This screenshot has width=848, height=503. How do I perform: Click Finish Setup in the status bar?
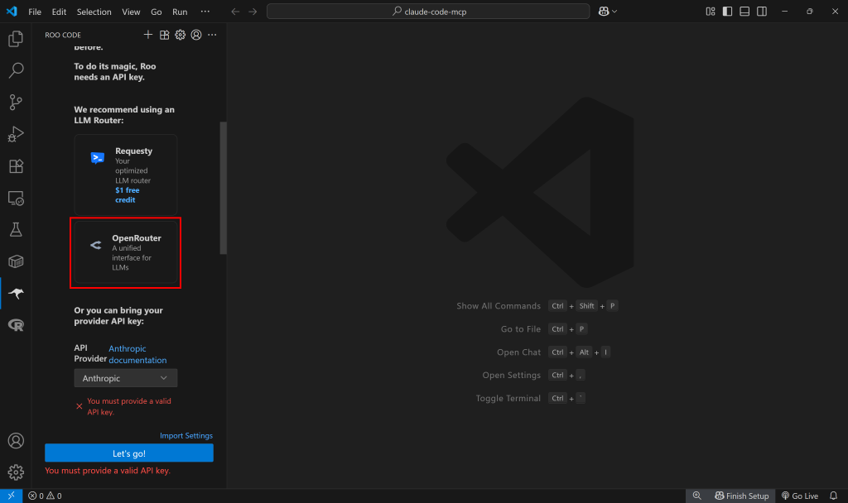tap(741, 495)
